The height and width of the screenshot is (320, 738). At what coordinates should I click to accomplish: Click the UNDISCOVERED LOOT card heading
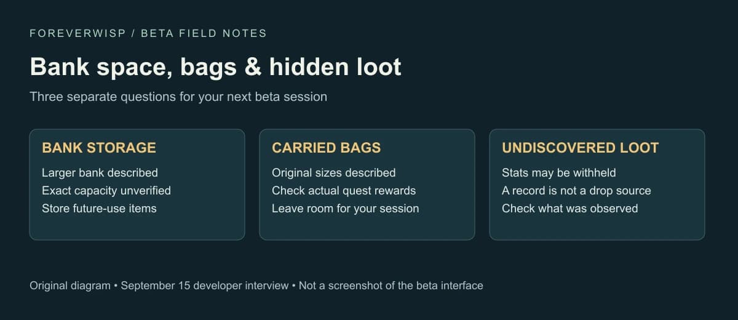[580, 148]
